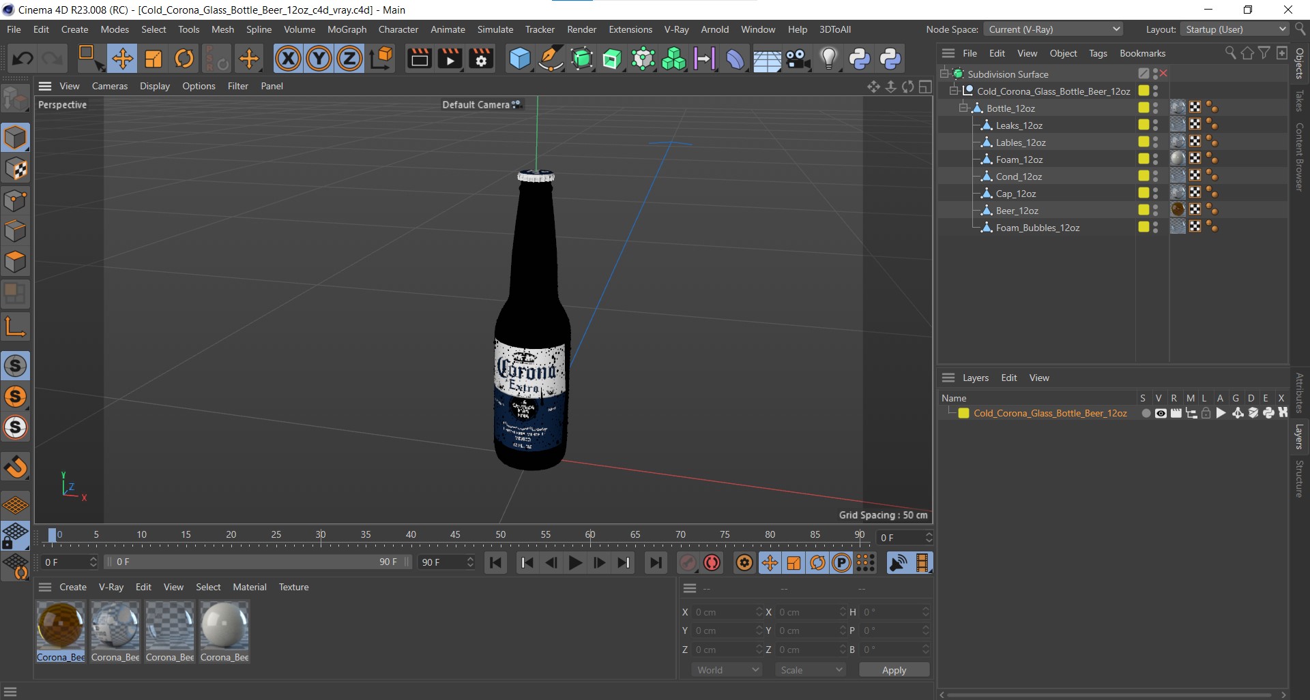Viewport: 1310px width, 700px height.
Task: Go to start of animation
Action: (496, 562)
